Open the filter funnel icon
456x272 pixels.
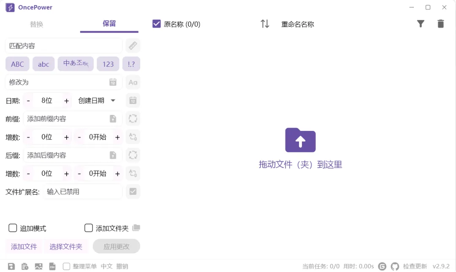[x=421, y=24]
